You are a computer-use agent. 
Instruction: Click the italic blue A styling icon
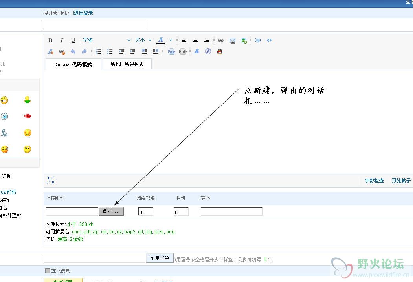[196, 51]
